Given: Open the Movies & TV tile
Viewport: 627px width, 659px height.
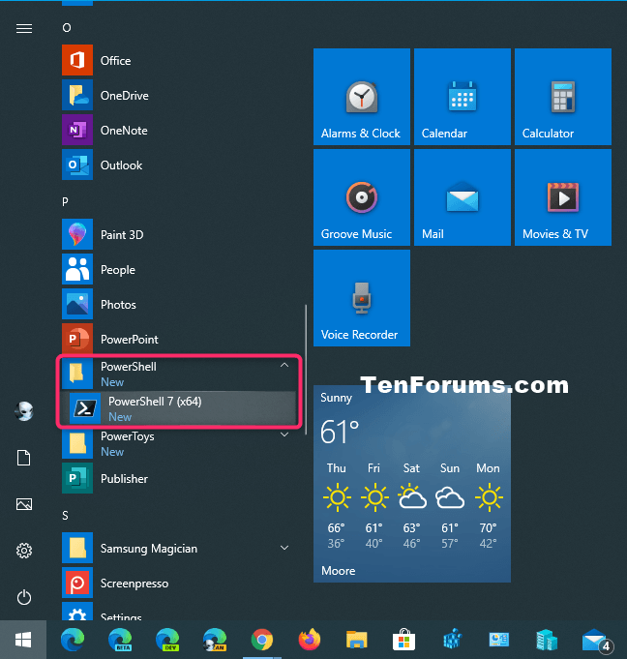Looking at the screenshot, I should pyautogui.click(x=563, y=197).
